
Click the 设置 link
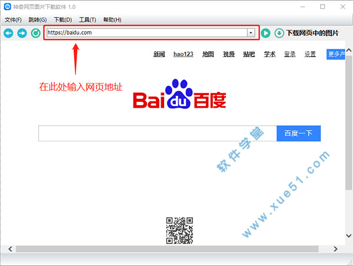click(310, 54)
